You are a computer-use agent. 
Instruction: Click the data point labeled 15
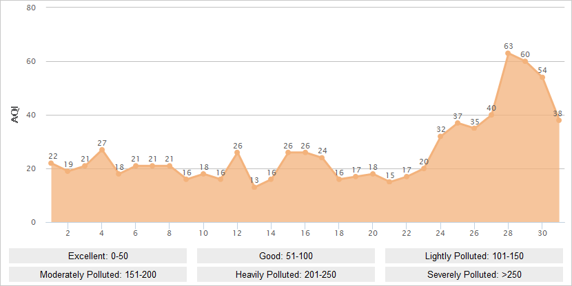coord(389,182)
